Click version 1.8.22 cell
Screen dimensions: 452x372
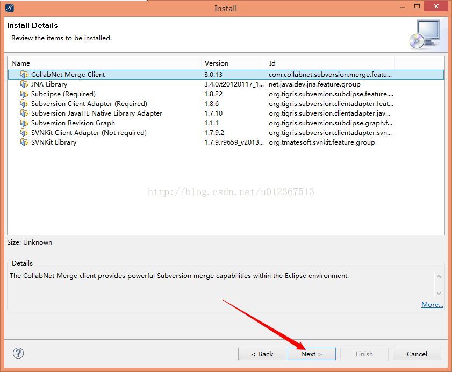pyautogui.click(x=213, y=94)
